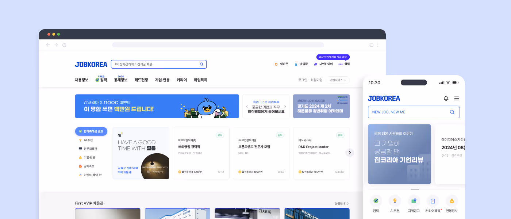511x219 pixels.
Task: Open the nooc event 백만원 banner
Action: point(157,106)
